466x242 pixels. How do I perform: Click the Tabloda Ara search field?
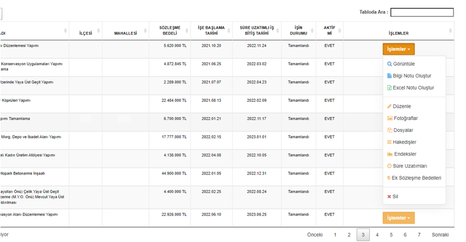(422, 12)
